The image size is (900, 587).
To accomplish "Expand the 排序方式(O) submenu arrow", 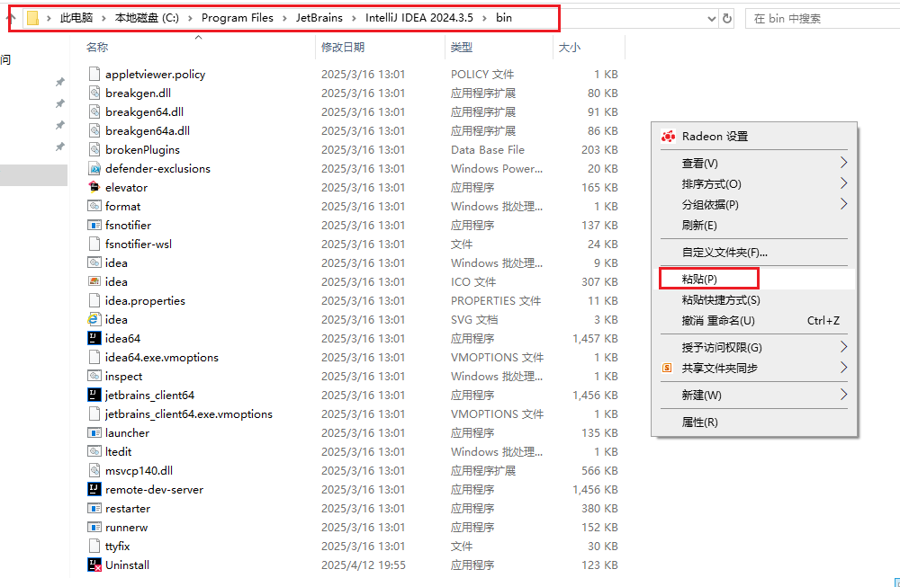I will 844,183.
